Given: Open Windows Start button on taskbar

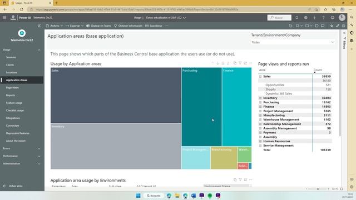Looking at the screenshot, I should pos(138,196).
